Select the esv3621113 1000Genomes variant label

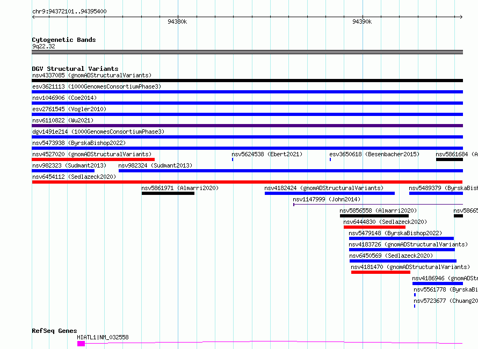97,86
